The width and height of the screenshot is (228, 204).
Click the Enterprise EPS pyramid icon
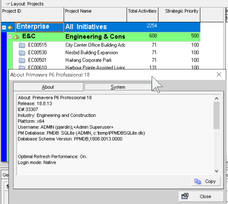click(x=10, y=27)
